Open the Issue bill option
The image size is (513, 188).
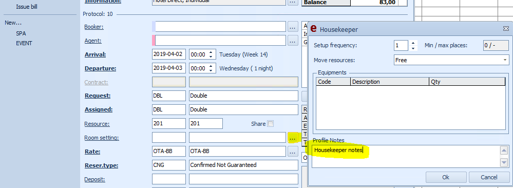[27, 7]
